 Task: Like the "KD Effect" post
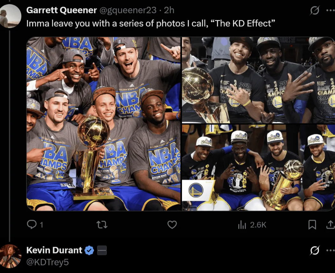[x=172, y=225]
